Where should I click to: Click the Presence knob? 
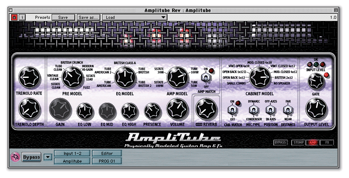[153, 111]
